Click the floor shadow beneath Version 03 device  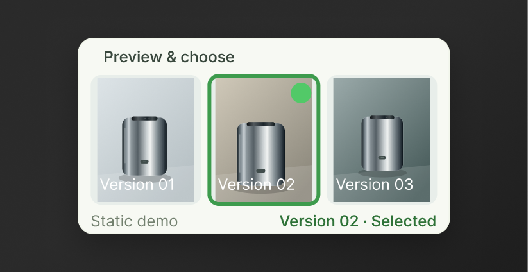382,173
